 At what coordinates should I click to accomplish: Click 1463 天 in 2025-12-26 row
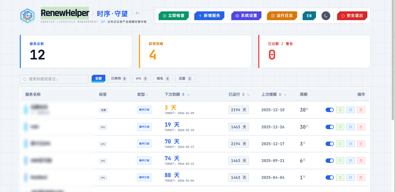point(239,127)
